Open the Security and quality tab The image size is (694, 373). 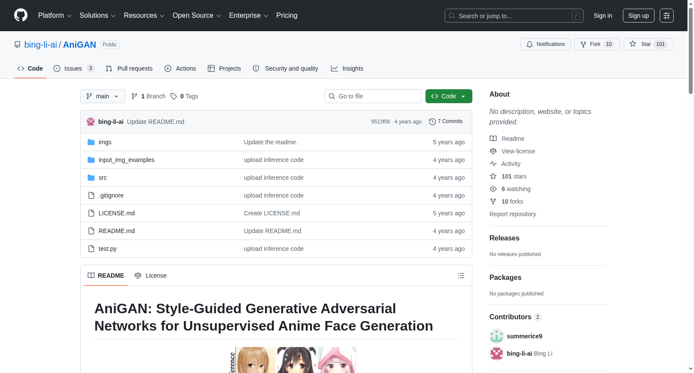285,68
